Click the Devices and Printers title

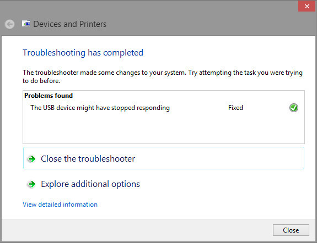[x=70, y=24]
